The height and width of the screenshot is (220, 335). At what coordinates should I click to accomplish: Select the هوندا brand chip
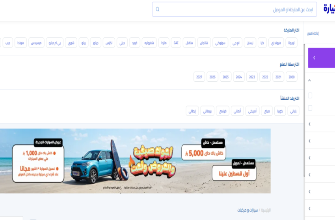(x=20, y=43)
